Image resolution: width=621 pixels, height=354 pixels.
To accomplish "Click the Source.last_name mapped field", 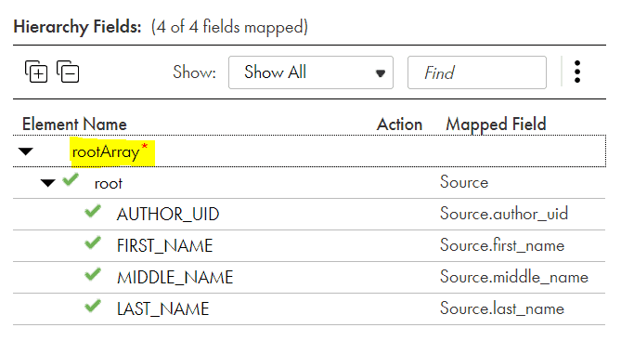I will click(x=502, y=308).
